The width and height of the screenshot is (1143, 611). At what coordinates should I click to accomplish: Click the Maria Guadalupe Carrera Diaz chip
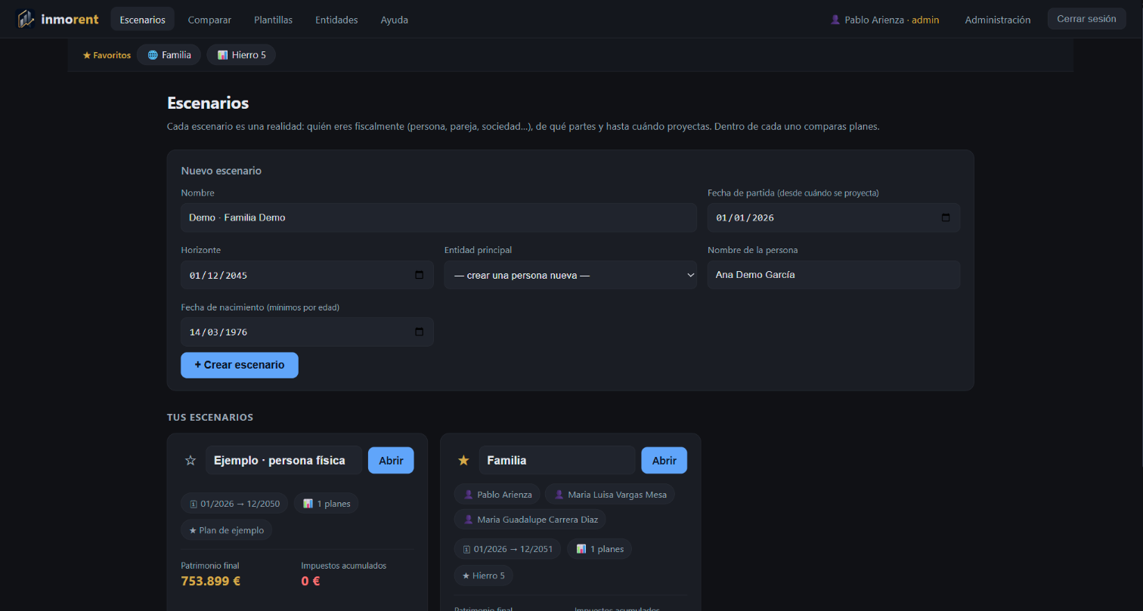coord(530,520)
